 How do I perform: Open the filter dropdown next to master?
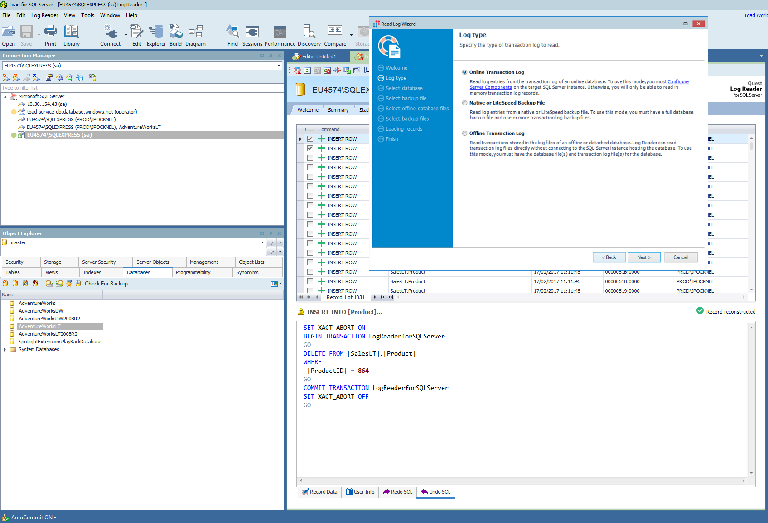[x=280, y=242]
